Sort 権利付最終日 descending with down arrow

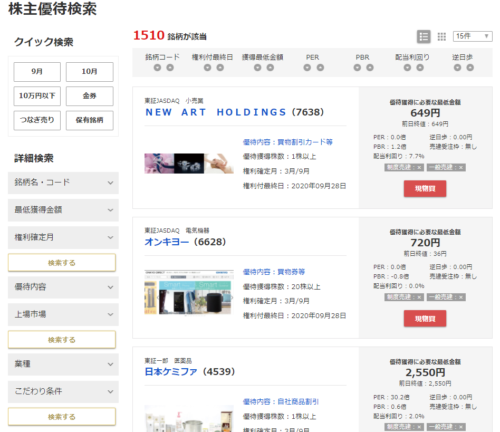pos(208,68)
